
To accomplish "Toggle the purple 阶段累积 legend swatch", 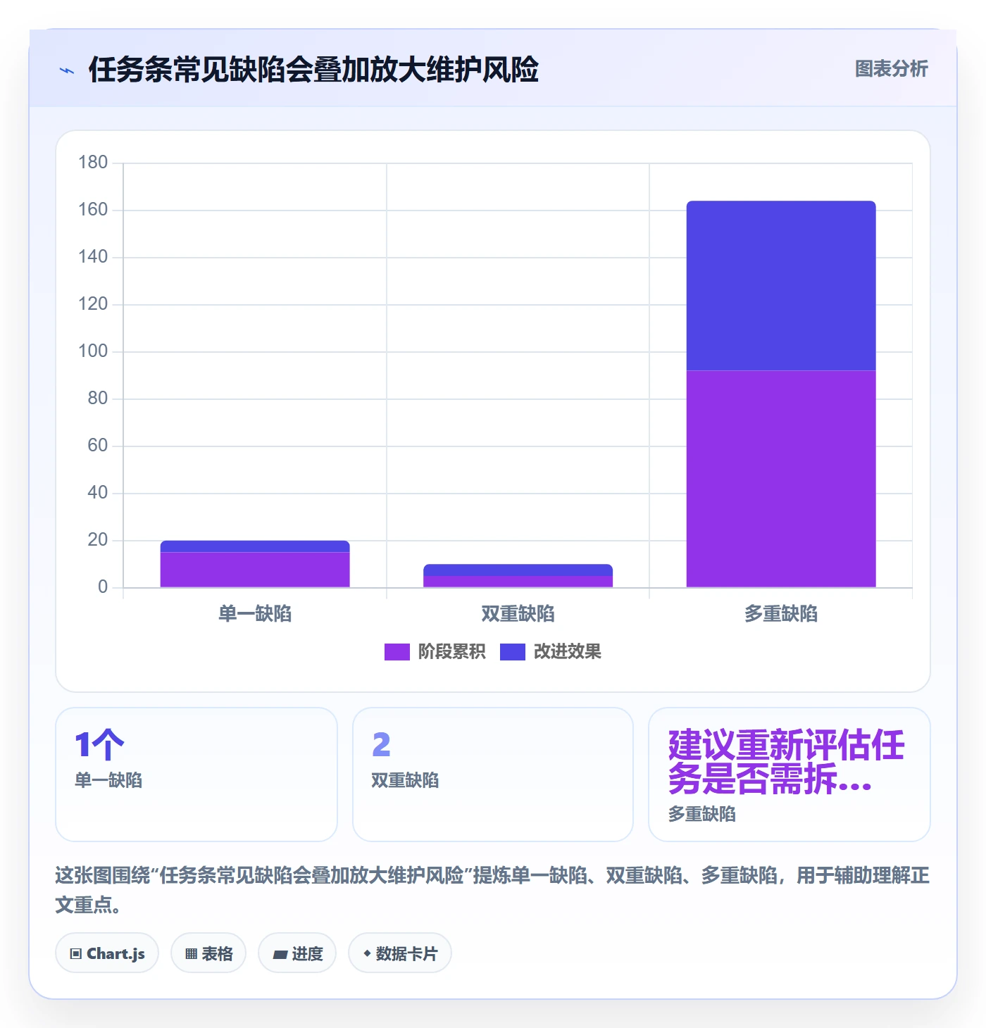I will 397,652.
